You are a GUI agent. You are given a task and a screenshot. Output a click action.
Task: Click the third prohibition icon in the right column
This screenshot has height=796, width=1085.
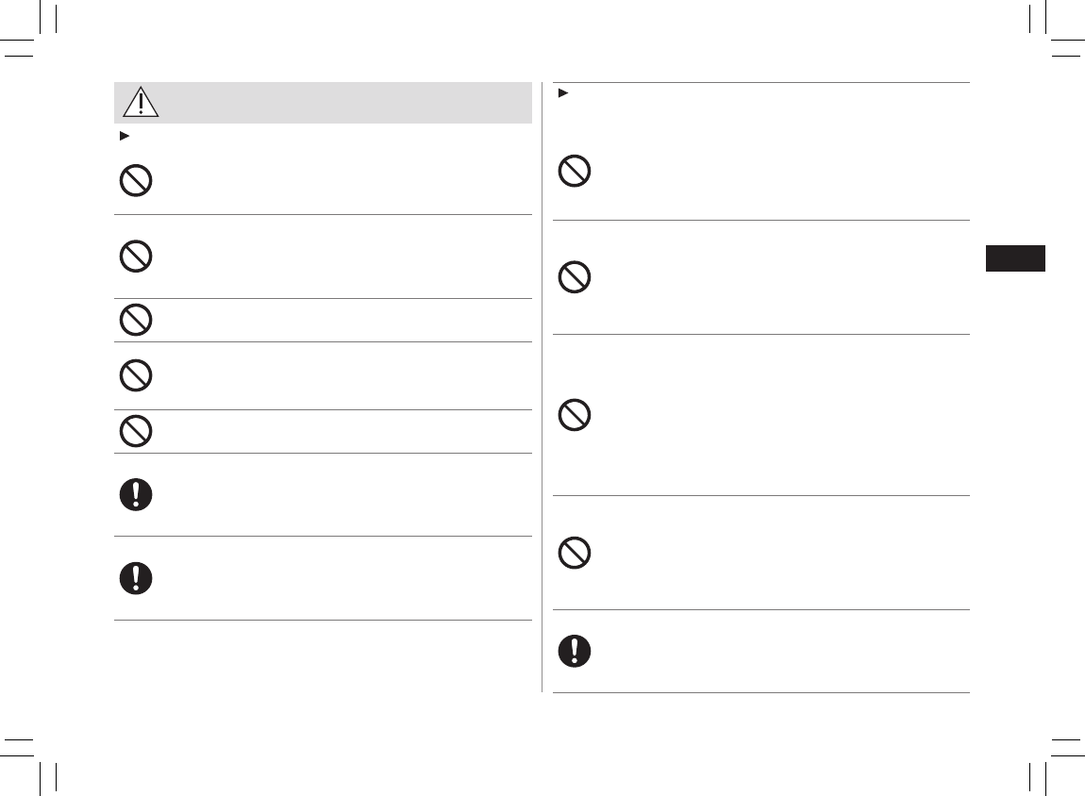tap(575, 415)
